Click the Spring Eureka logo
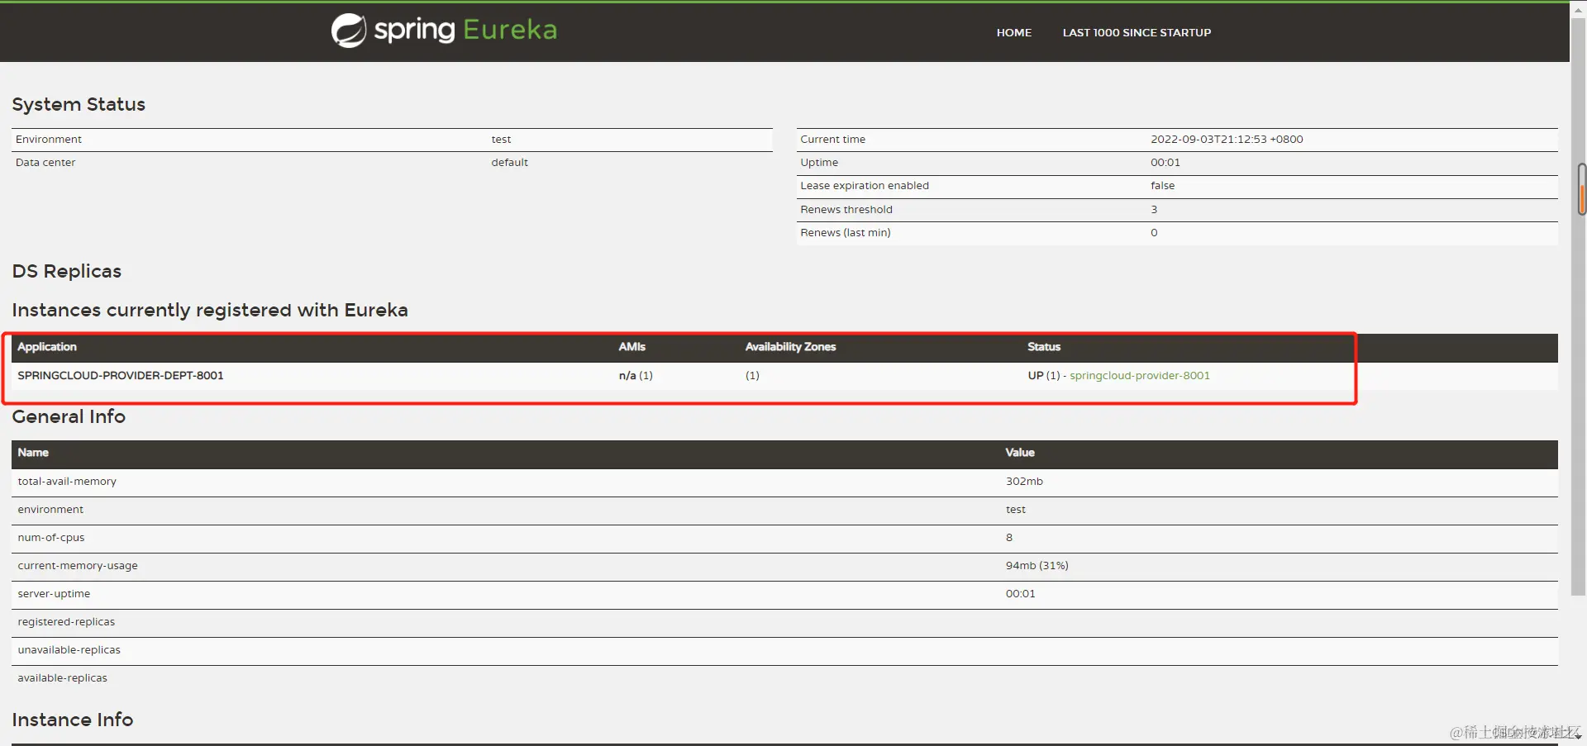1587x746 pixels. [444, 31]
